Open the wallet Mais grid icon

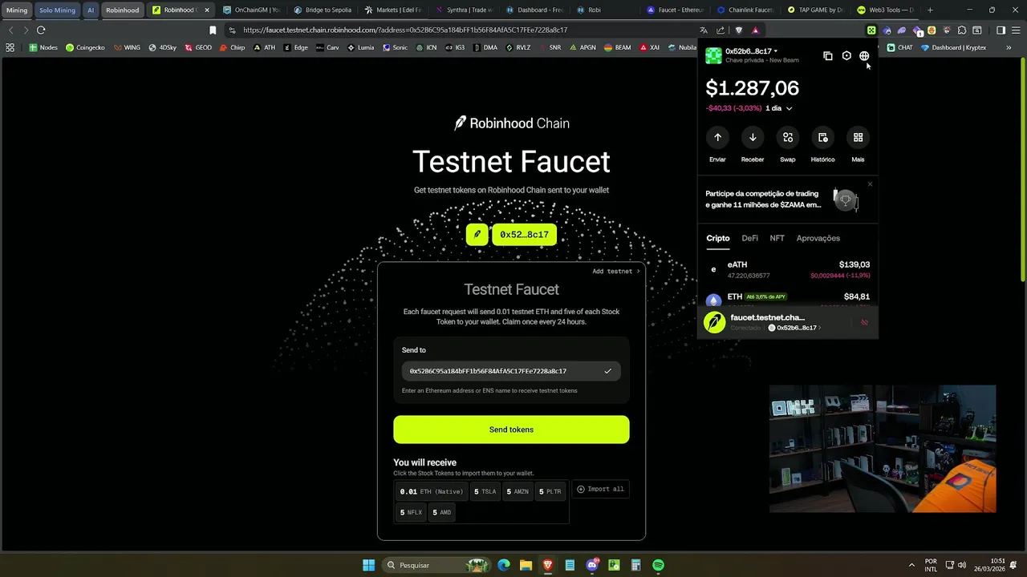pyautogui.click(x=858, y=137)
